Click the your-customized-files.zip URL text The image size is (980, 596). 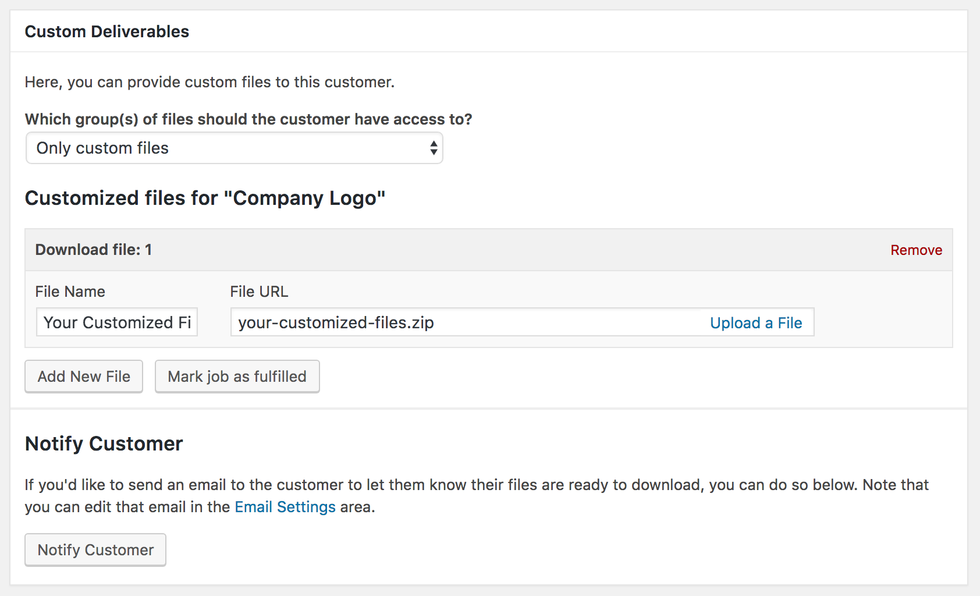(x=336, y=322)
